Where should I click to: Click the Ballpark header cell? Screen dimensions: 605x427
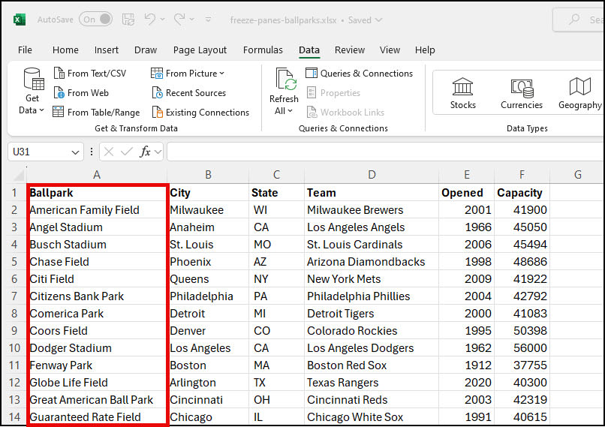97,192
